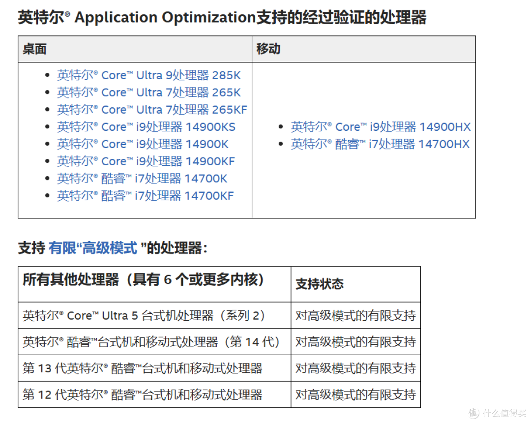Viewport: 531px width, 424px height.
Task: Open the Core Ultra 7 处理器 265K link
Action: [x=148, y=92]
